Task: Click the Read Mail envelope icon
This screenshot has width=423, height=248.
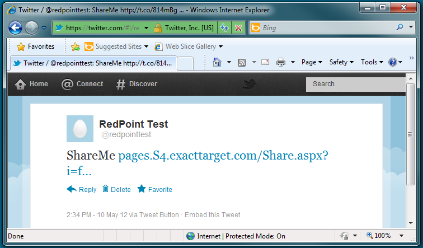Action: point(265,62)
